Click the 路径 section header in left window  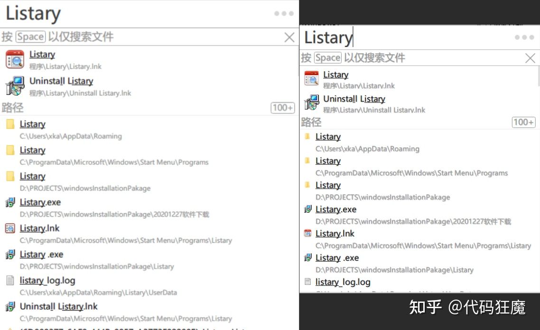coord(12,108)
